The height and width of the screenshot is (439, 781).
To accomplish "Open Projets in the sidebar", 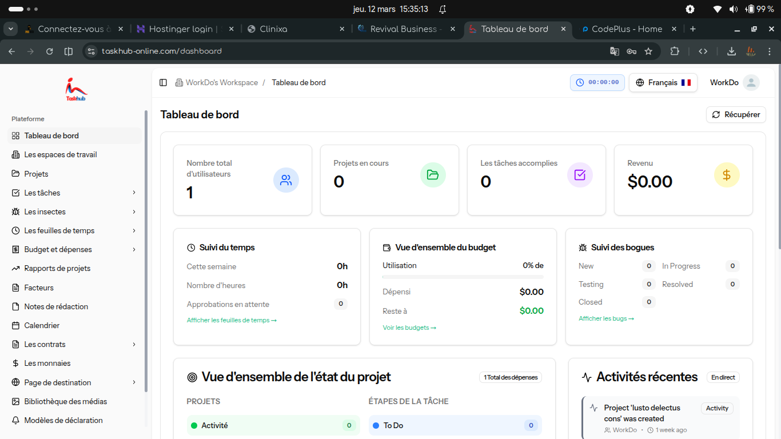I will pyautogui.click(x=36, y=174).
